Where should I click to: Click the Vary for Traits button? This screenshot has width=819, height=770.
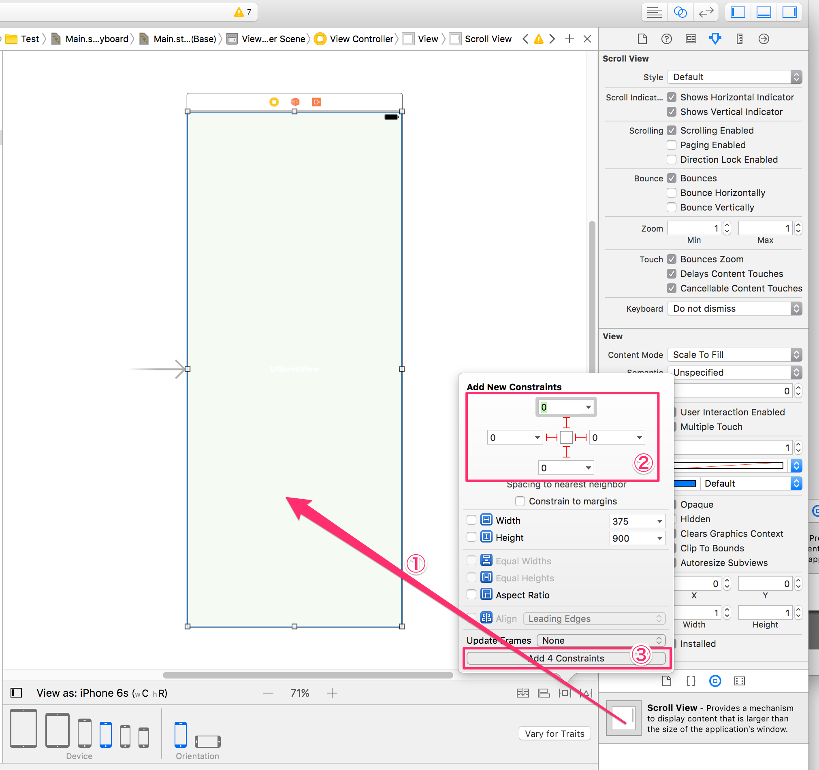tap(555, 733)
